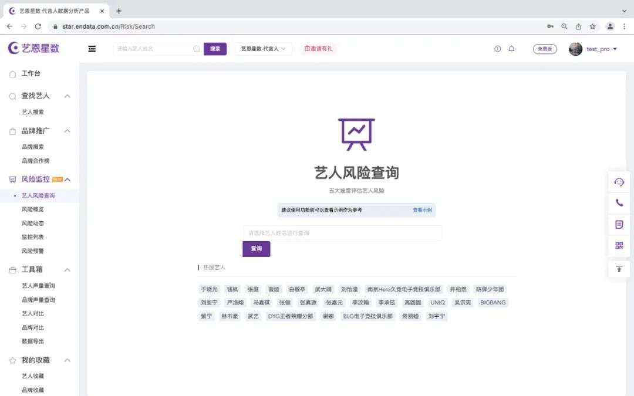Open 品牌对比 menu item

pos(33,328)
